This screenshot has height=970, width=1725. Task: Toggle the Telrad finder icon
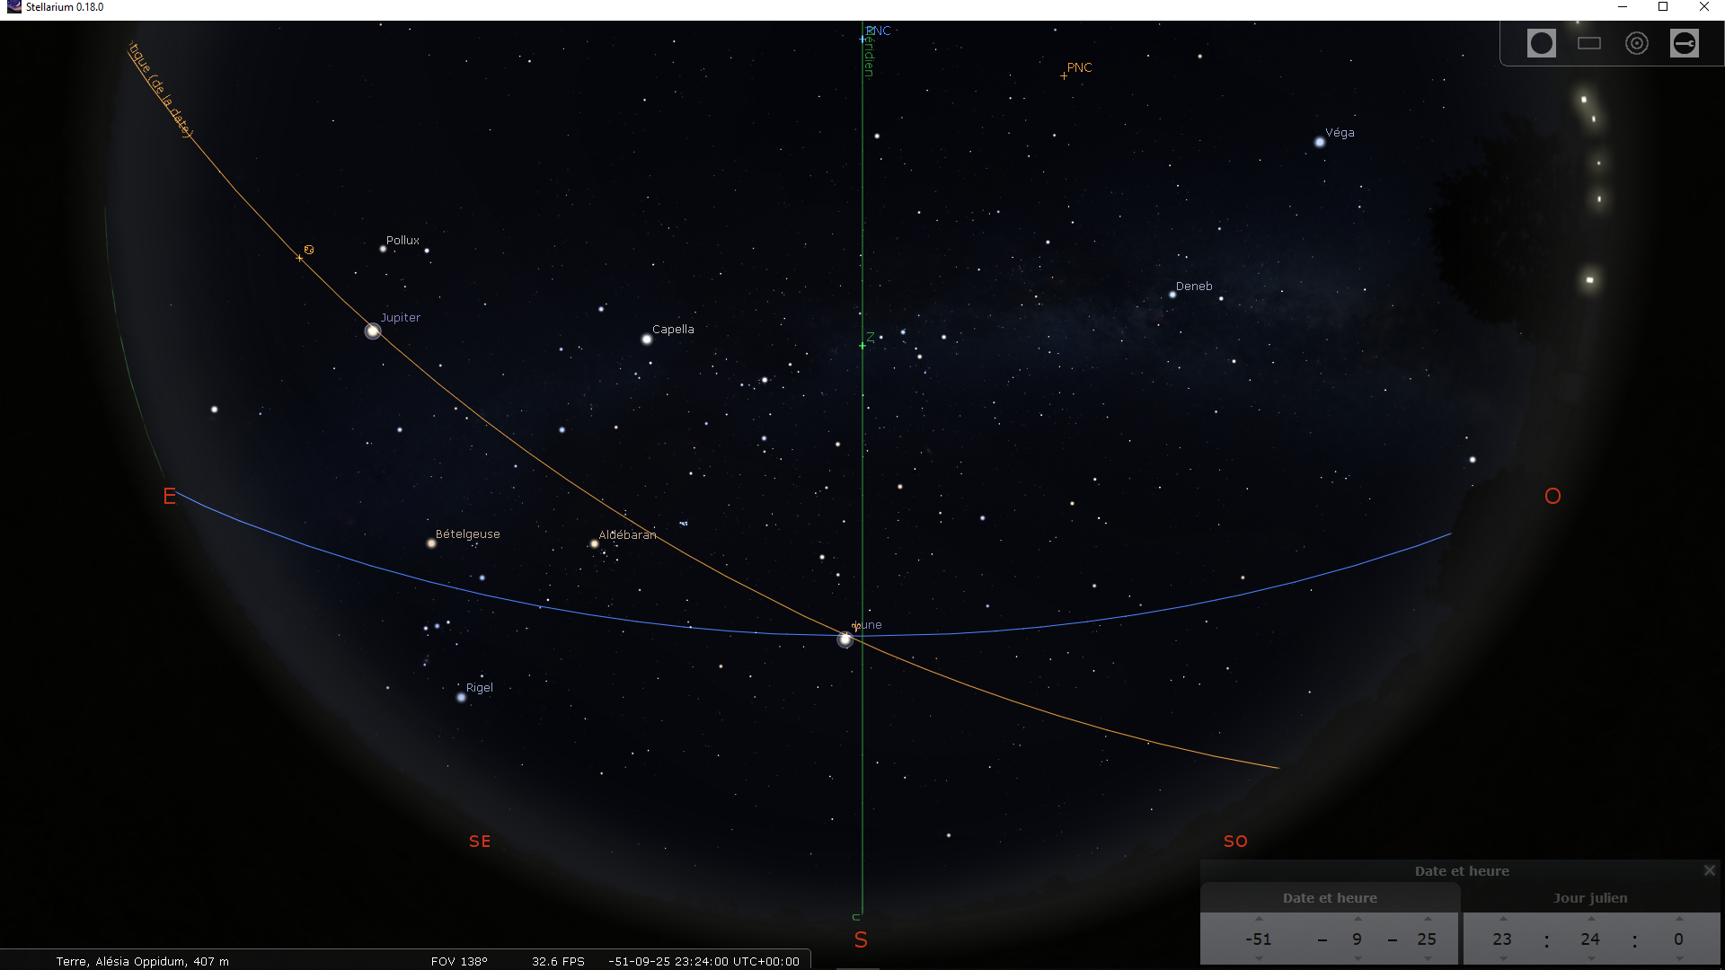coord(1636,43)
